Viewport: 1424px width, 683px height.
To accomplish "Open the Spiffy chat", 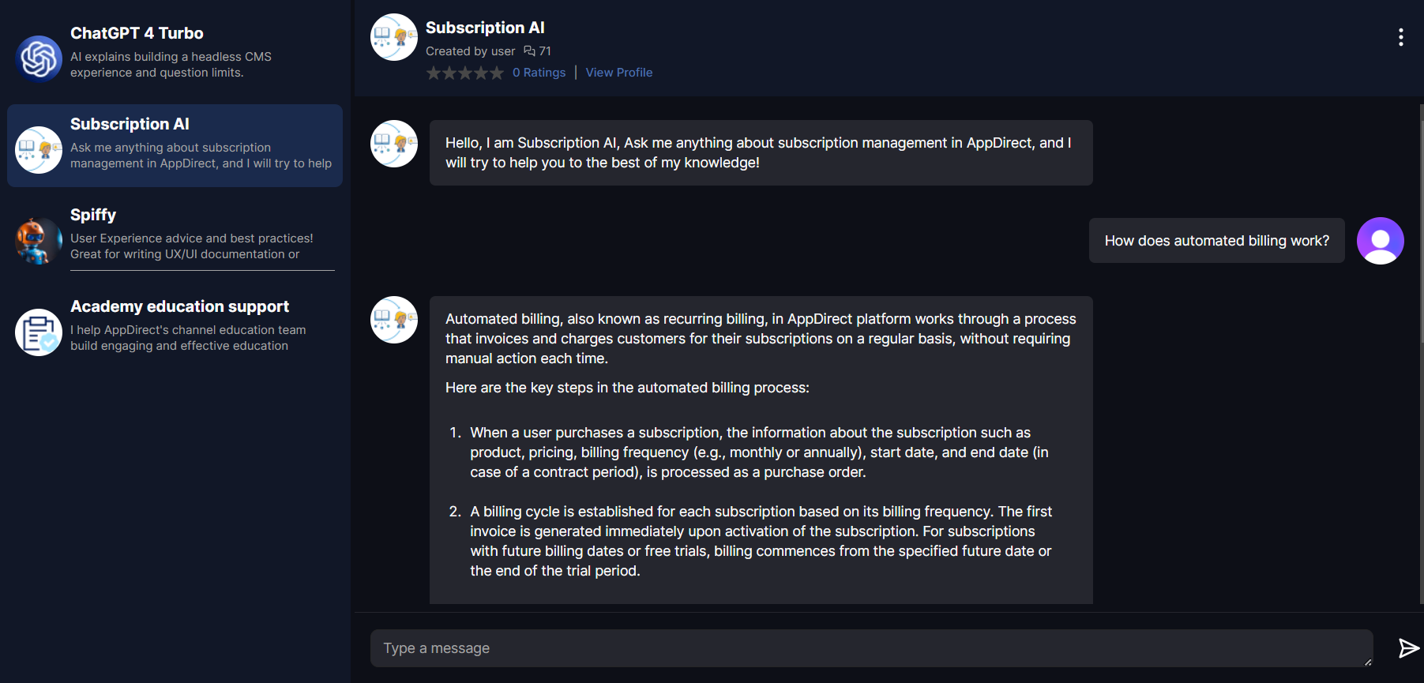I will point(175,236).
